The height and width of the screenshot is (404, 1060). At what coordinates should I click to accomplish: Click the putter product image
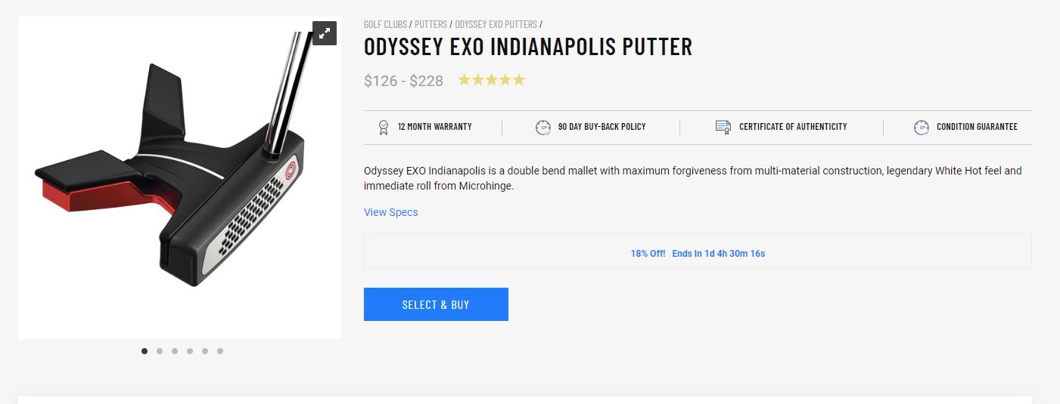[179, 177]
